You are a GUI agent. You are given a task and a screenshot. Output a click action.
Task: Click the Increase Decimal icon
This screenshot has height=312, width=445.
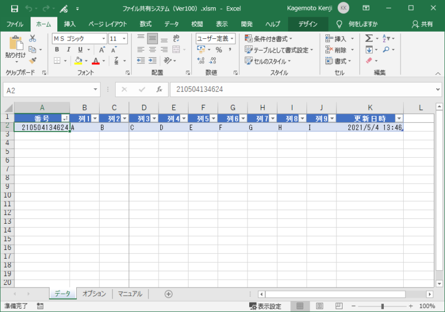click(201, 61)
